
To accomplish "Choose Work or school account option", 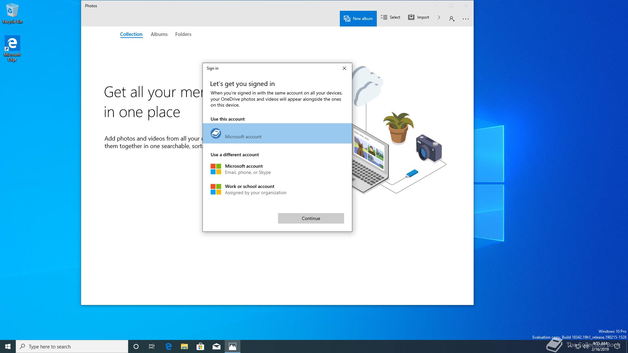I will (x=277, y=189).
